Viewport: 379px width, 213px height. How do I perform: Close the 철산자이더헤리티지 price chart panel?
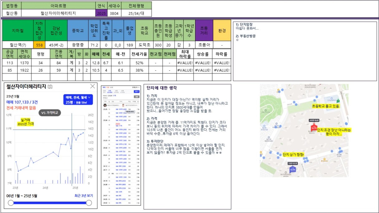93,86
